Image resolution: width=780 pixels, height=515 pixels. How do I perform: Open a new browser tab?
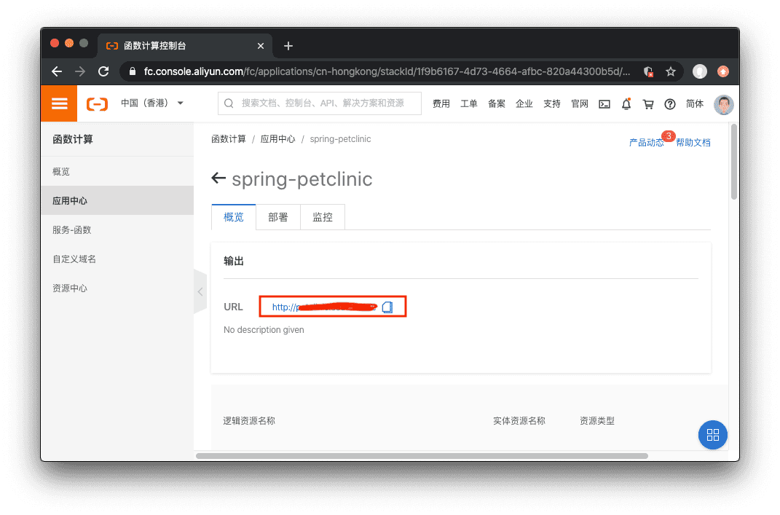(288, 46)
